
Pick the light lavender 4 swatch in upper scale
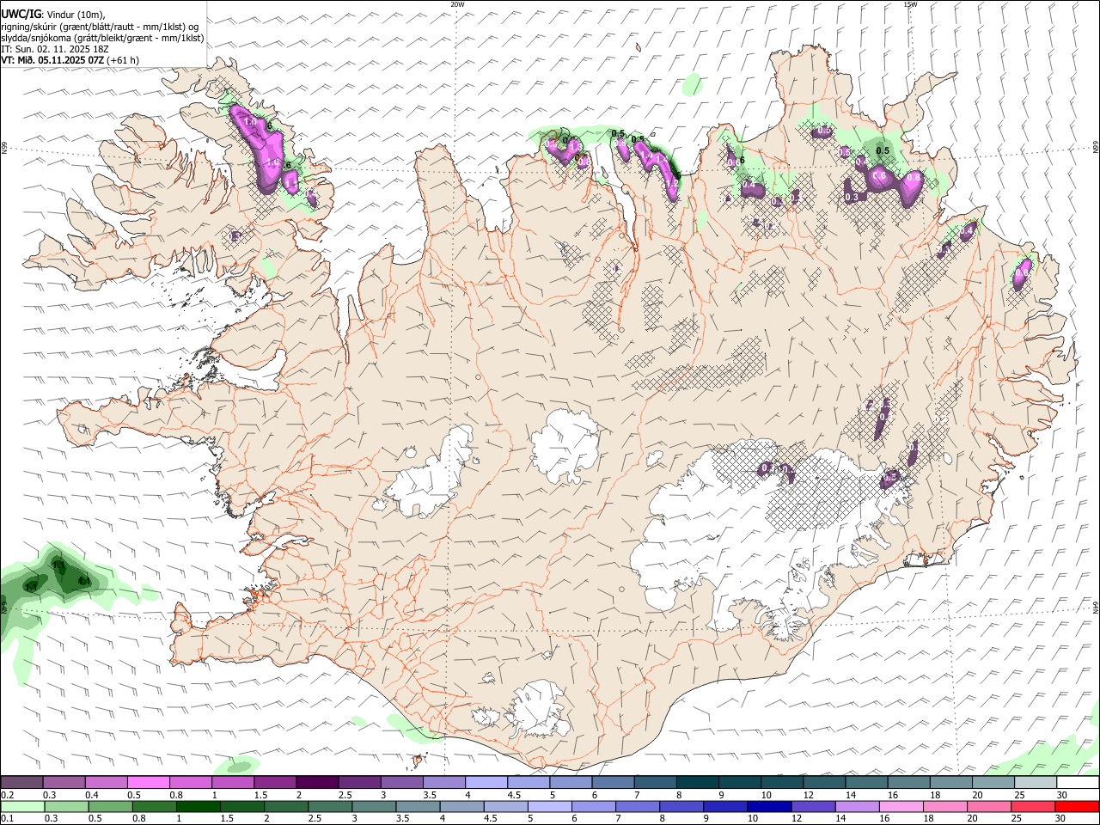tap(486, 782)
